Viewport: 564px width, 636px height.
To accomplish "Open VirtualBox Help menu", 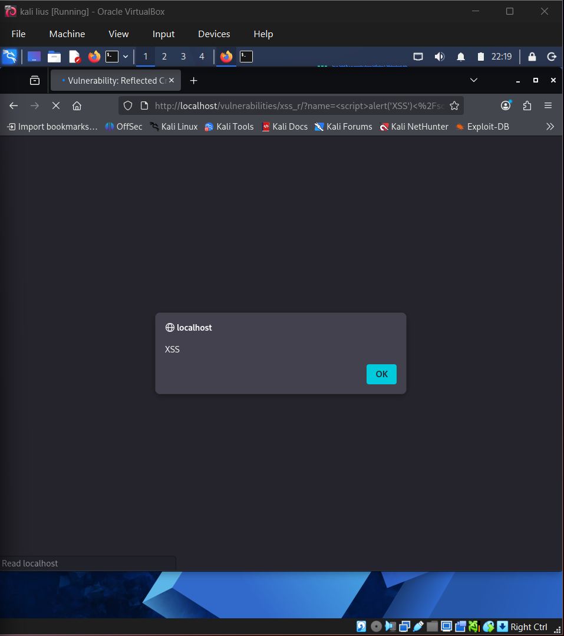I will (263, 34).
